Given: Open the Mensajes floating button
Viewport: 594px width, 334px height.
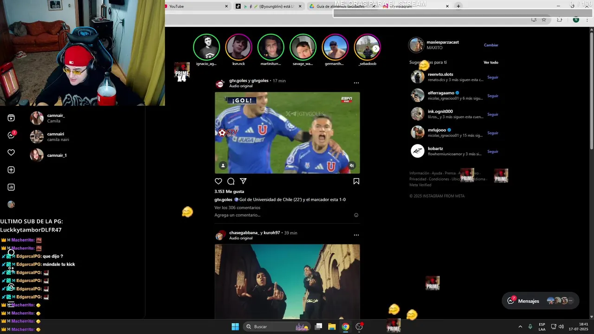Looking at the screenshot, I should tap(541, 301).
